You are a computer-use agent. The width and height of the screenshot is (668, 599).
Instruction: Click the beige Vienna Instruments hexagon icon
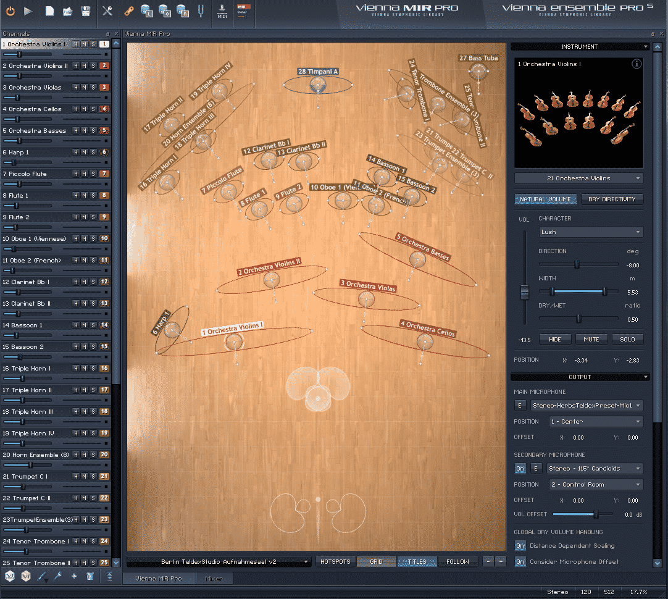25,576
